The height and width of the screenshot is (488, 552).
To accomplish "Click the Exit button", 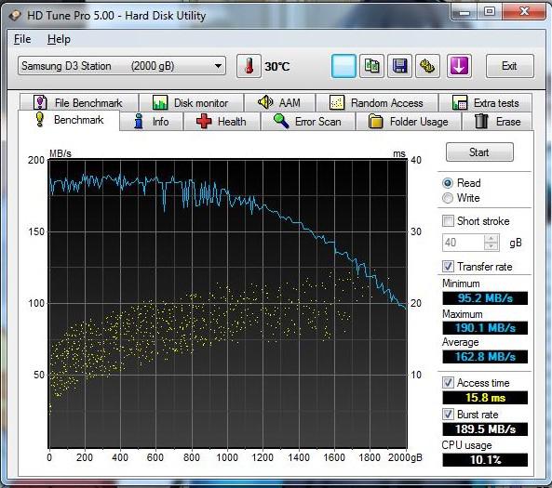I will (509, 66).
